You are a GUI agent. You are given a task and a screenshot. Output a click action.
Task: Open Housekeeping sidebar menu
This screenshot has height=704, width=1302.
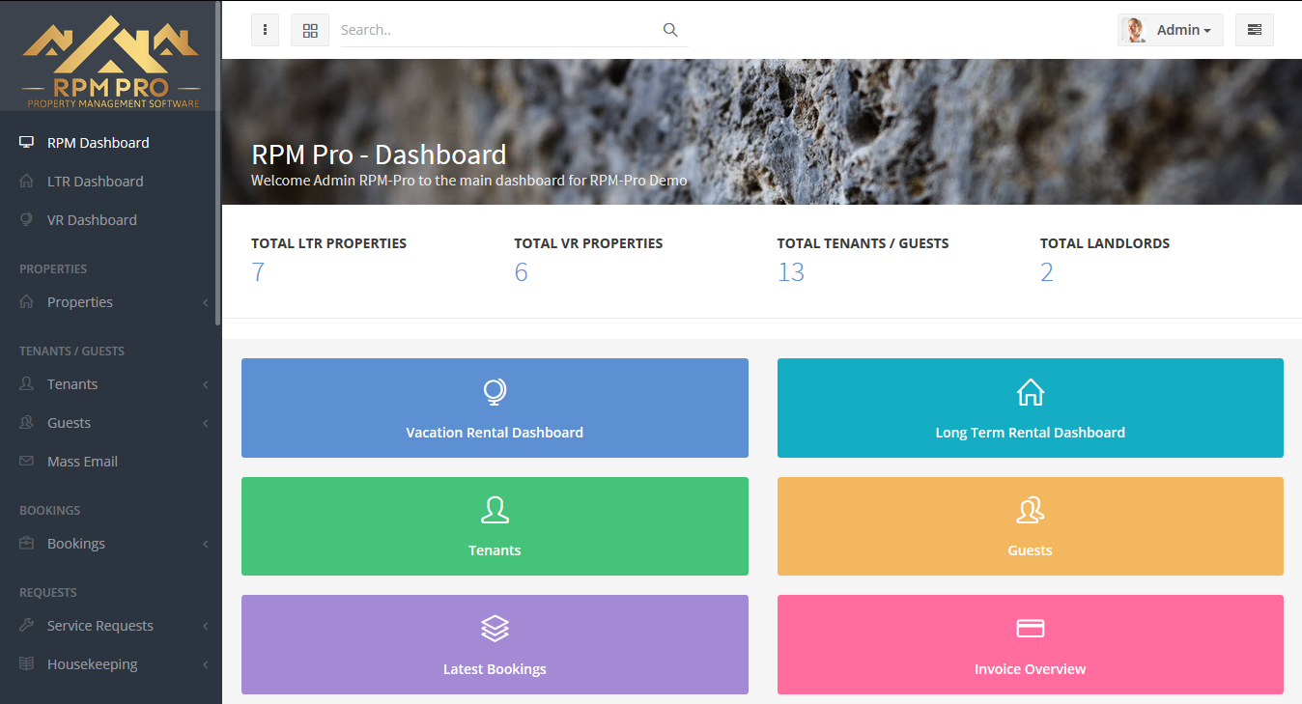pyautogui.click(x=109, y=663)
